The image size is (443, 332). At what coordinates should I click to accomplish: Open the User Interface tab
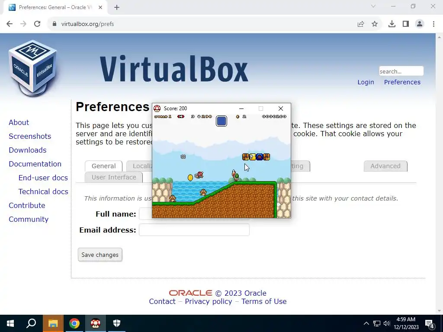[x=114, y=177]
